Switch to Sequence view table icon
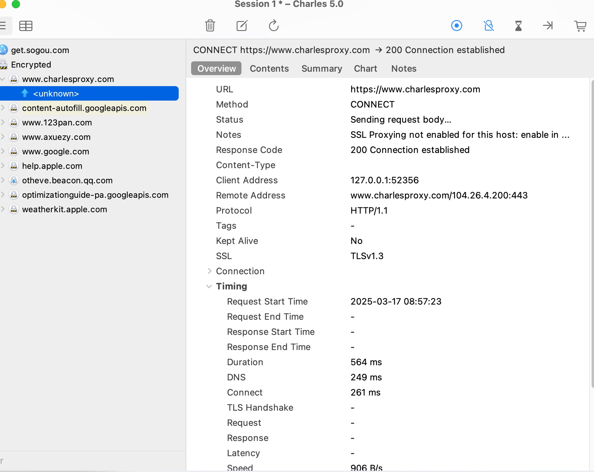This screenshot has height=472, width=594. [26, 26]
